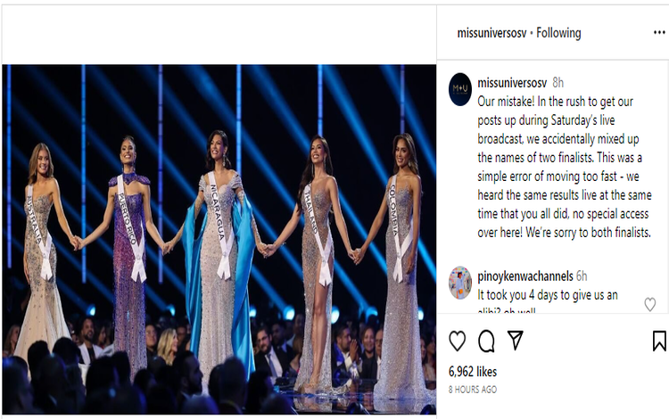
Task: View the 6,962 likes list
Action: point(473,372)
